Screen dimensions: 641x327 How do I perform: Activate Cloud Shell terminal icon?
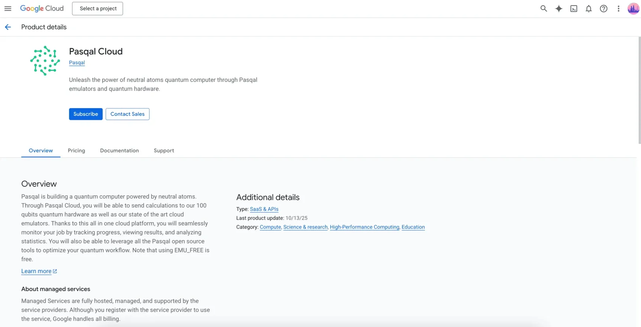[x=574, y=9]
